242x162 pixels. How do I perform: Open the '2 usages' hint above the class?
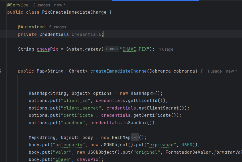point(42,5)
